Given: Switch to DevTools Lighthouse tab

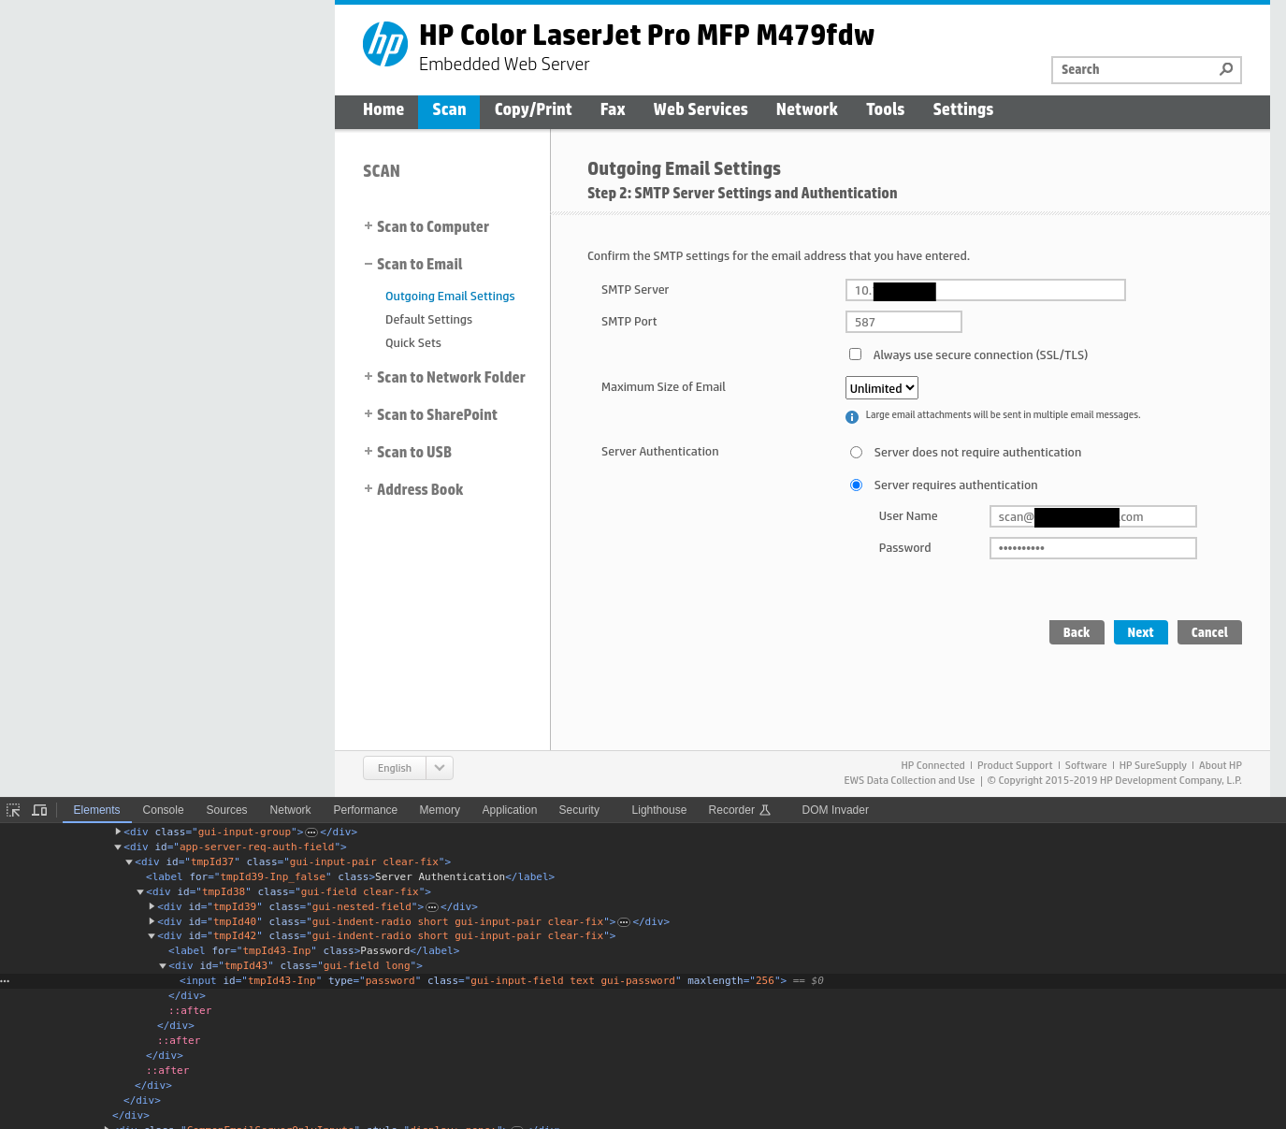Looking at the screenshot, I should 658,810.
